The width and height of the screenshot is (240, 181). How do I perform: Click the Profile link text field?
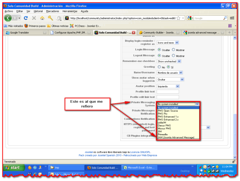coord(168,92)
